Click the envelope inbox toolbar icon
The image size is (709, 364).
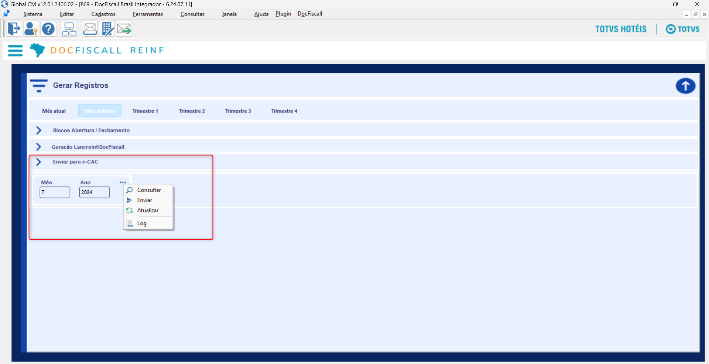tap(90, 29)
